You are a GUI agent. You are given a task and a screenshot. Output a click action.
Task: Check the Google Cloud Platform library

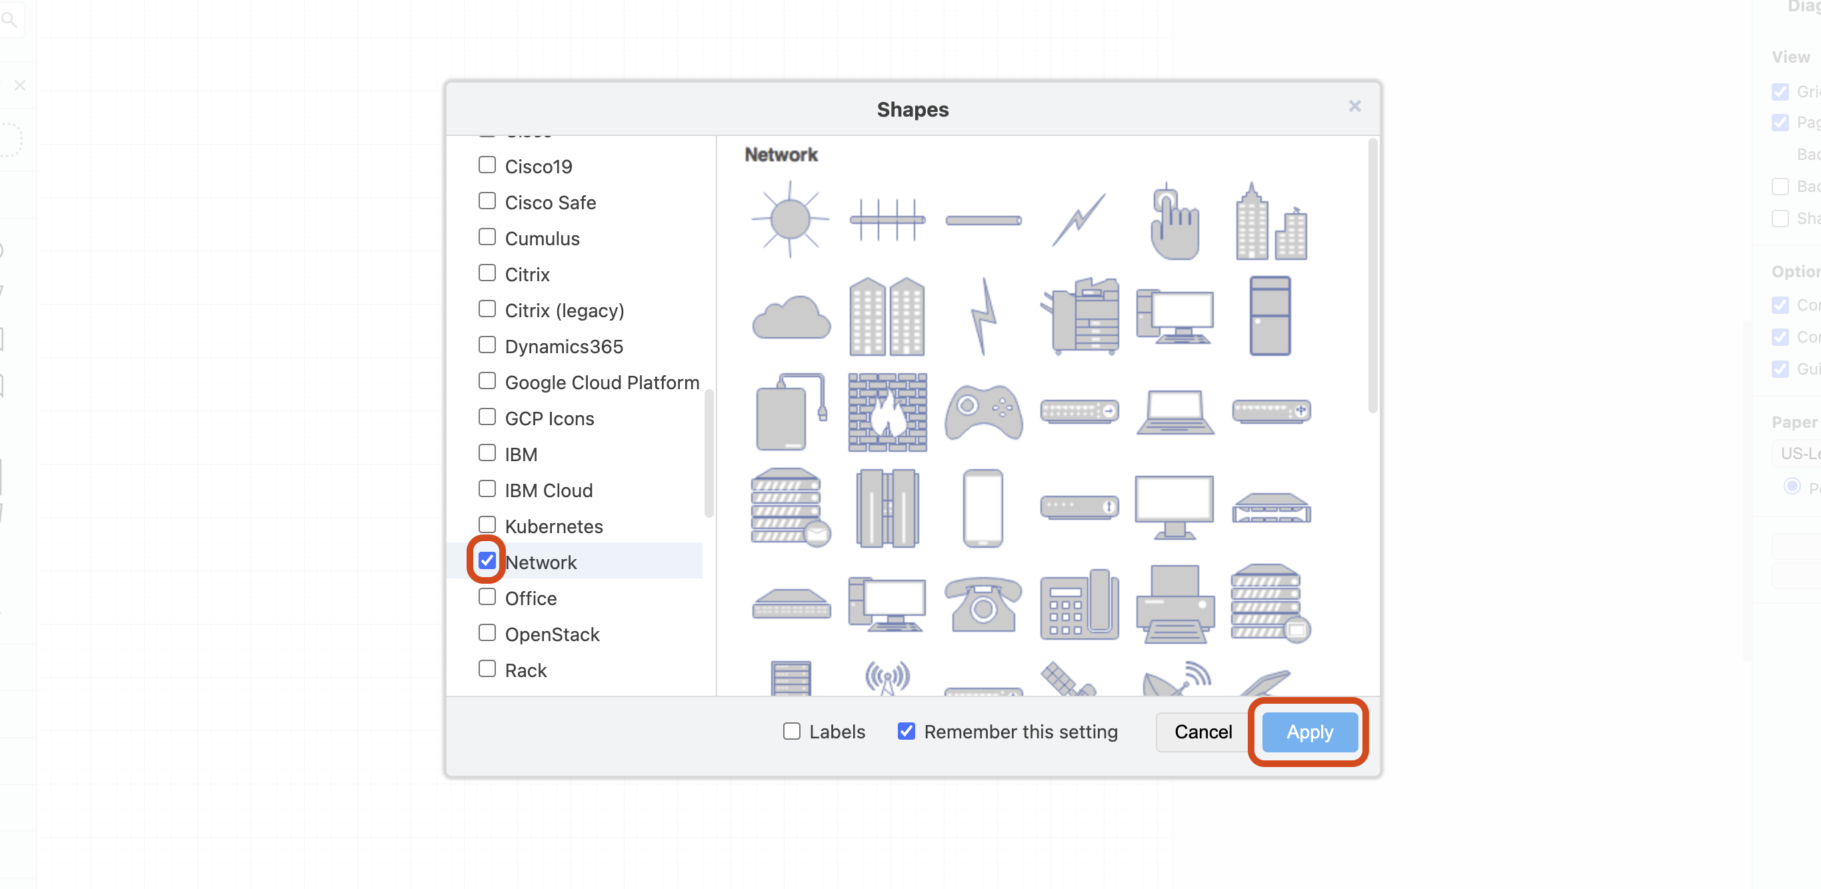click(x=487, y=381)
